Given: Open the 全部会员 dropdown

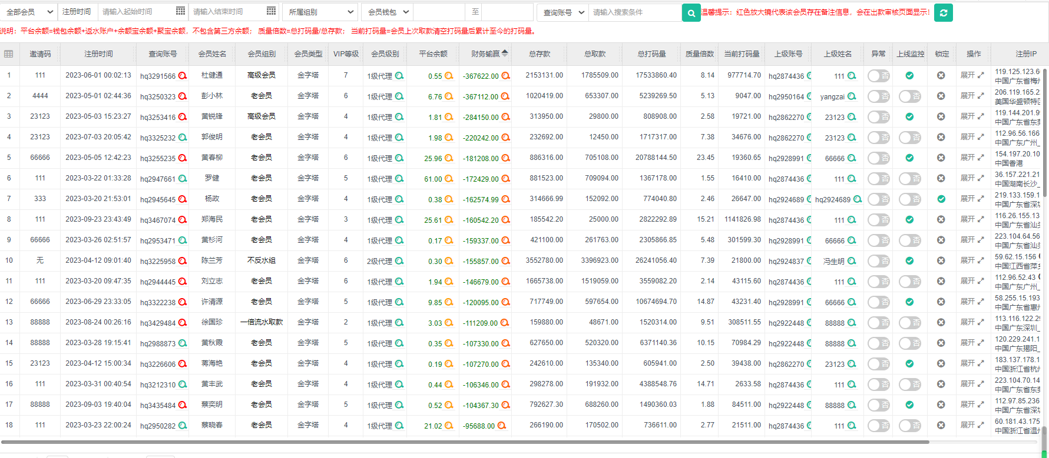Looking at the screenshot, I should click(x=29, y=12).
